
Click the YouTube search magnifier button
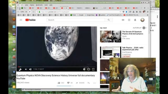tap(109, 20)
